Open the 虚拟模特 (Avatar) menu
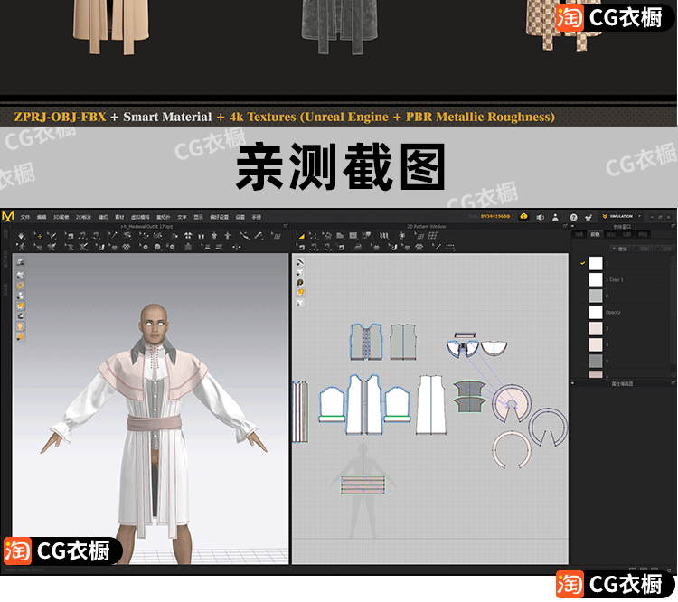678x602 pixels. 140,217
